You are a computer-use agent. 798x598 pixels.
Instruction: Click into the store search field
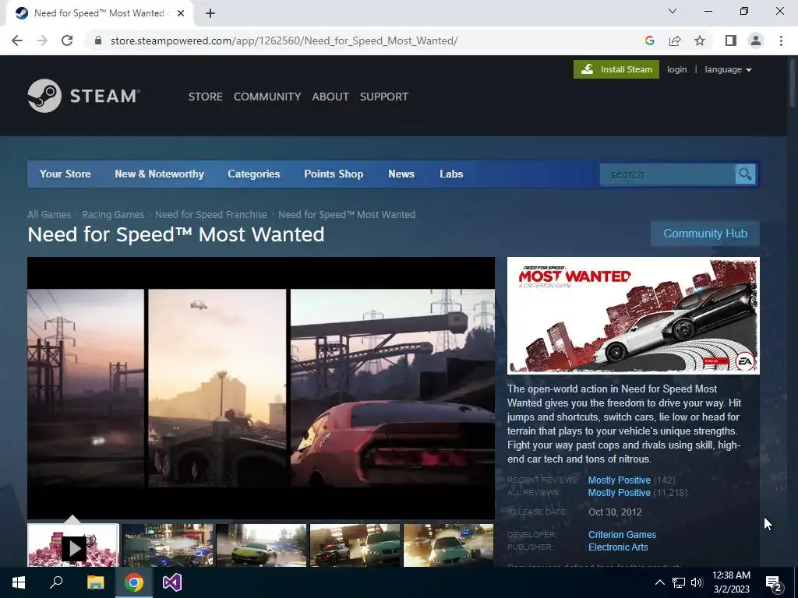coord(668,174)
